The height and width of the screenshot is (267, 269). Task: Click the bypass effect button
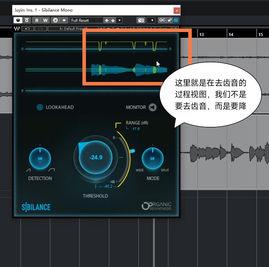point(27,20)
